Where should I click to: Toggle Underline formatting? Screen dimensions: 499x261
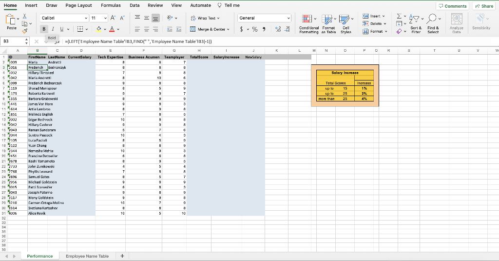[62, 29]
